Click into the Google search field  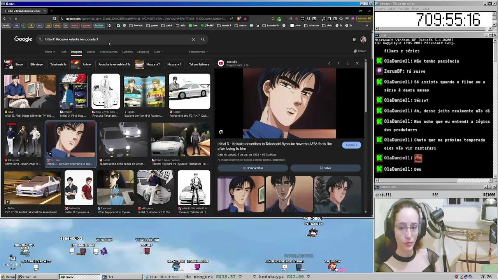tap(117, 39)
